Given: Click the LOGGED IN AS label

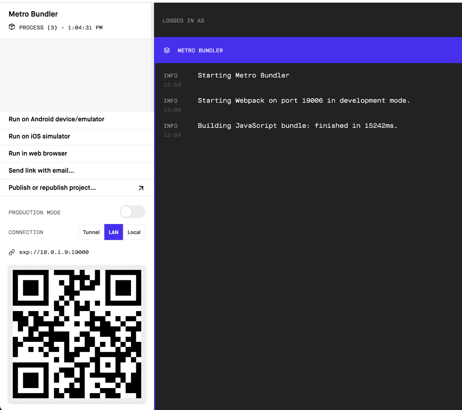Looking at the screenshot, I should pyautogui.click(x=183, y=21).
